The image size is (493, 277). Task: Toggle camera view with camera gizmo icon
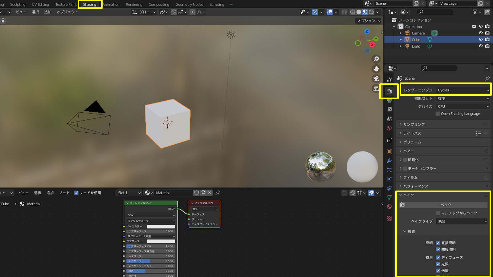click(x=376, y=79)
